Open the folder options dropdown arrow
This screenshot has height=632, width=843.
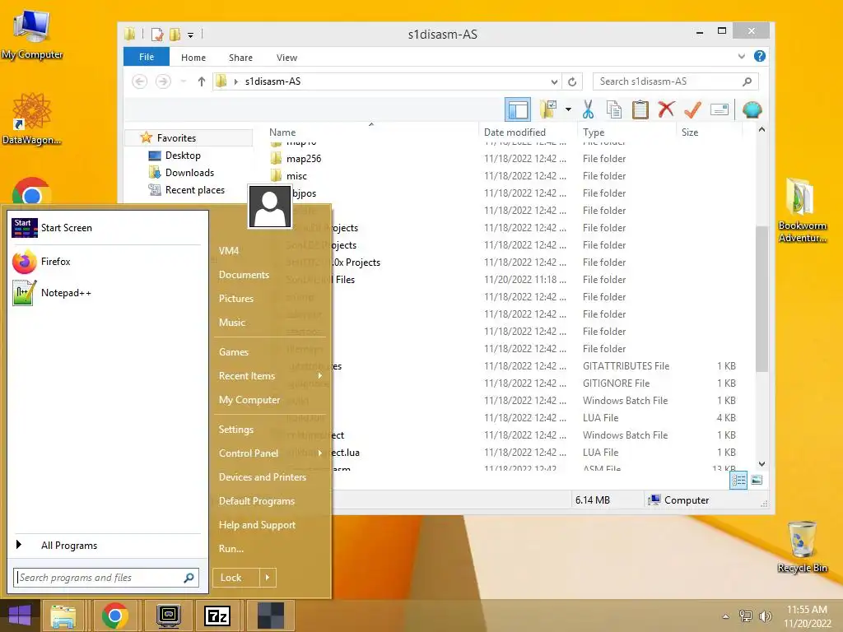pyautogui.click(x=568, y=109)
